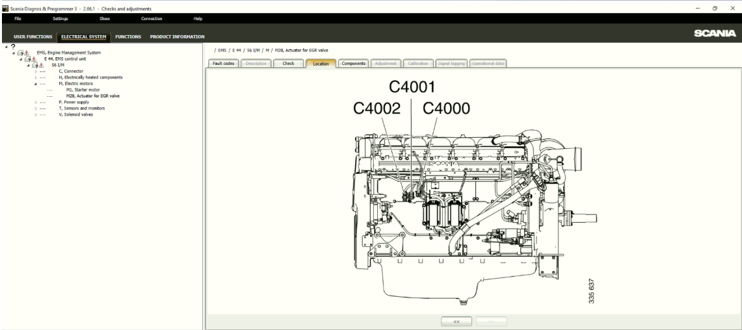Viewport: 742px width, 330px height.
Task: Click the C4001 connector label
Action: (x=412, y=87)
